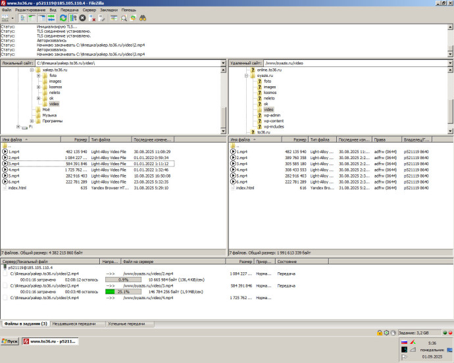Image resolution: width=454 pixels, height=363 pixels.
Task: Search files with binoculars icon
Action: point(143,18)
